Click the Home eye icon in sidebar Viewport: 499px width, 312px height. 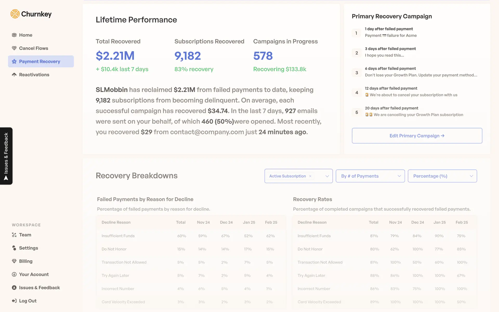point(14,35)
